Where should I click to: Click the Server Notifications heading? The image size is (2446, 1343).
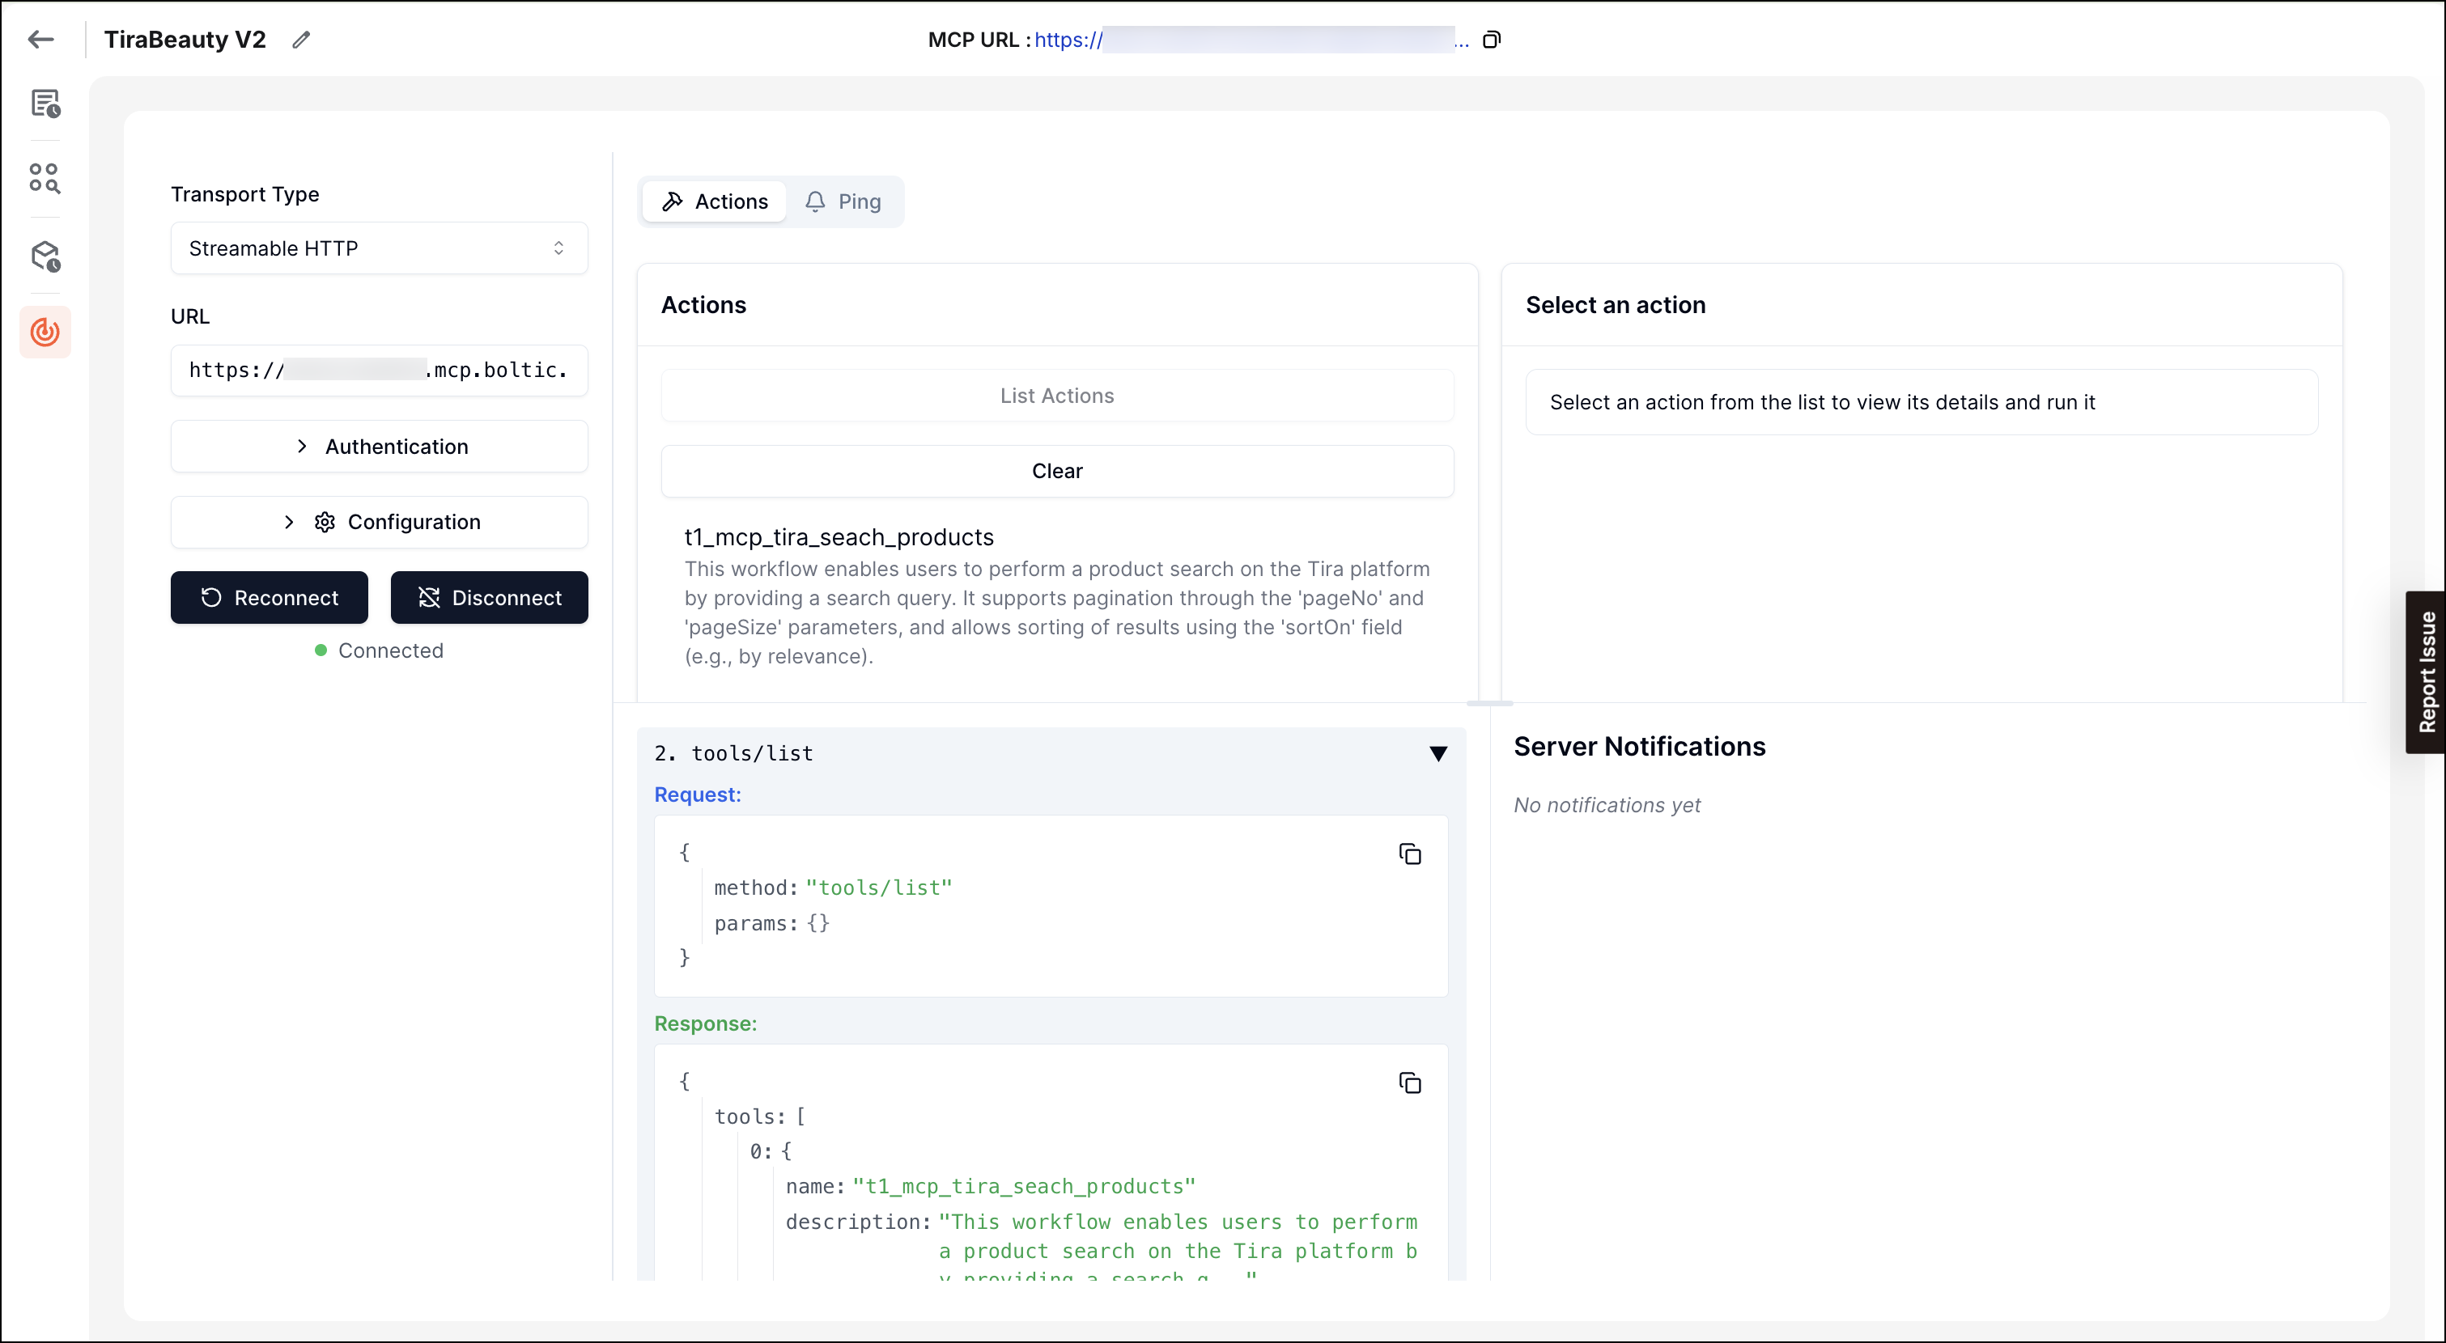1639,746
